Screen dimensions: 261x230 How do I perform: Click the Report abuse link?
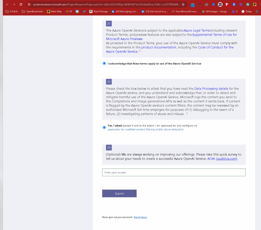[x=140, y=217]
